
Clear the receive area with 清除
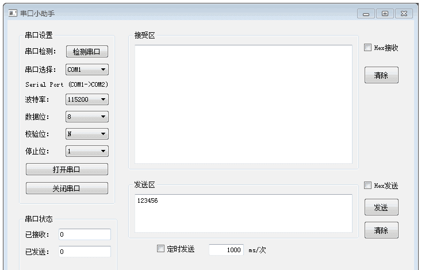[381, 75]
